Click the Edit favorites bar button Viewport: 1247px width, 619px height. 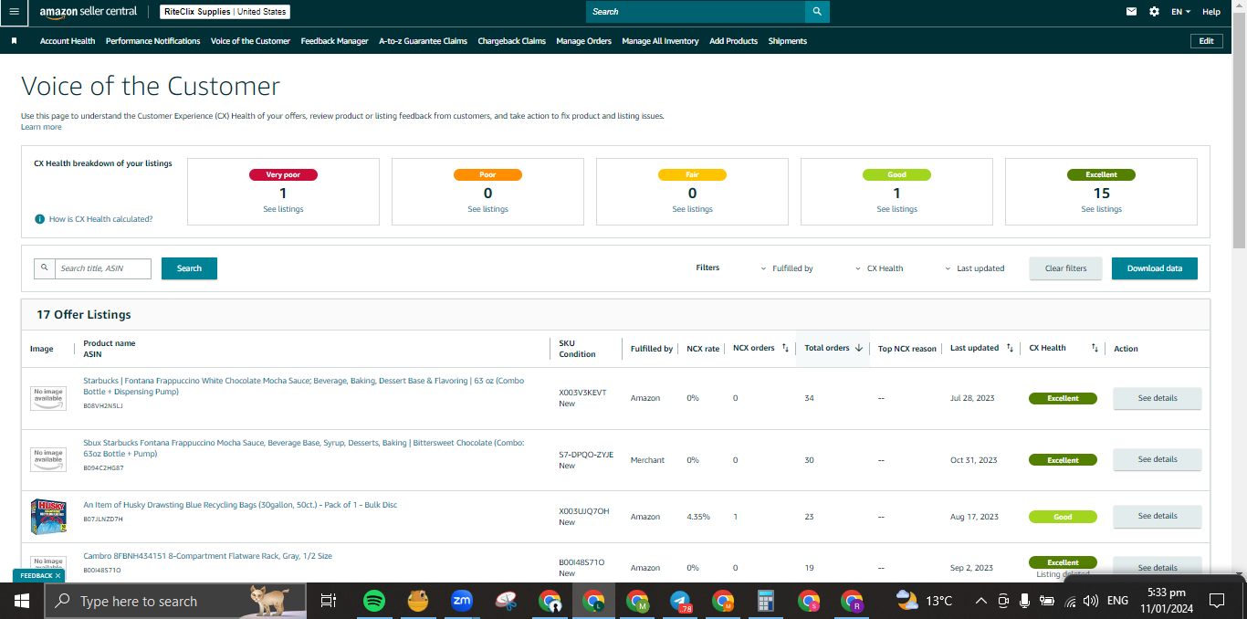tap(1207, 41)
